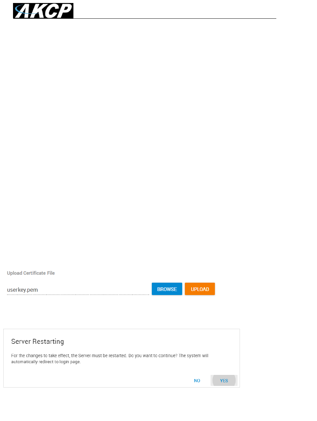Click the BROWSE button
Viewport: 317px width, 421px height.
coord(167,289)
